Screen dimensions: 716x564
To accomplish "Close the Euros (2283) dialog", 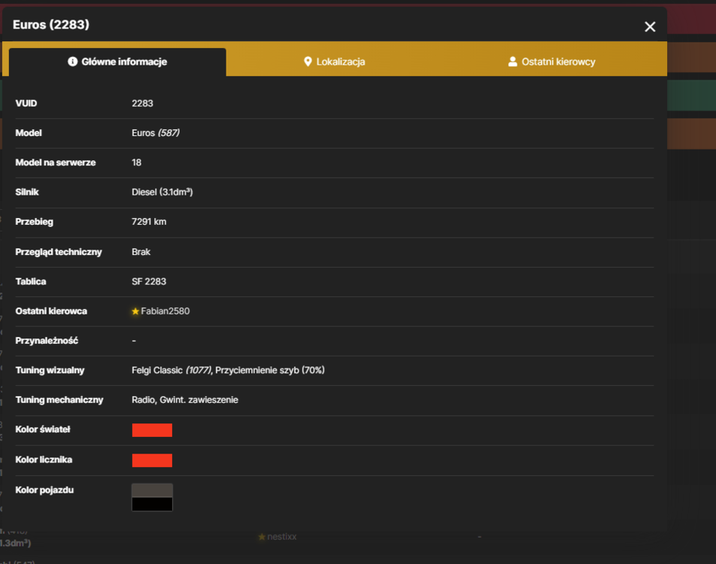I will click(650, 27).
